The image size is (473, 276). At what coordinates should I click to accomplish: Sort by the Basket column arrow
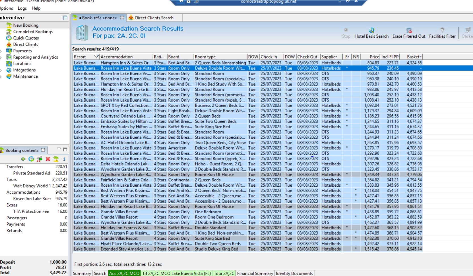pos(420,57)
